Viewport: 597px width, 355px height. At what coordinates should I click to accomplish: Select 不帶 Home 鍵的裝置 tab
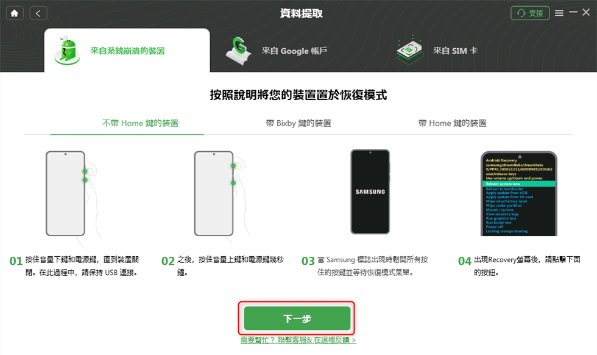pyautogui.click(x=141, y=123)
